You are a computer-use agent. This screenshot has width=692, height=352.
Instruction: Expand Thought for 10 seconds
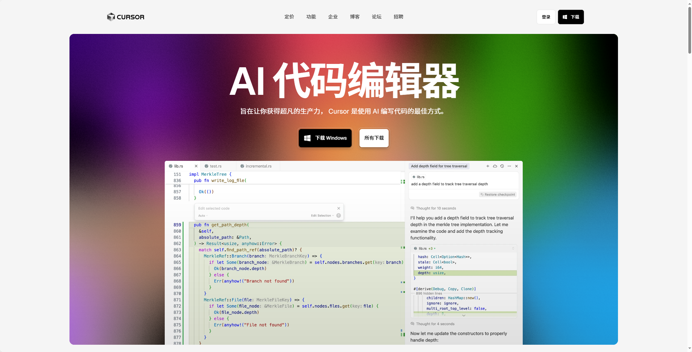(x=433, y=208)
